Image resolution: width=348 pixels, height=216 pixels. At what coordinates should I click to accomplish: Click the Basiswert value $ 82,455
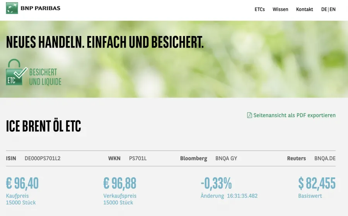[317, 183]
